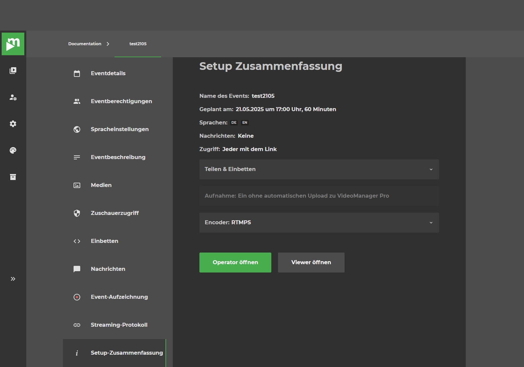
Task: Open the Einbetten section
Action: point(115,241)
